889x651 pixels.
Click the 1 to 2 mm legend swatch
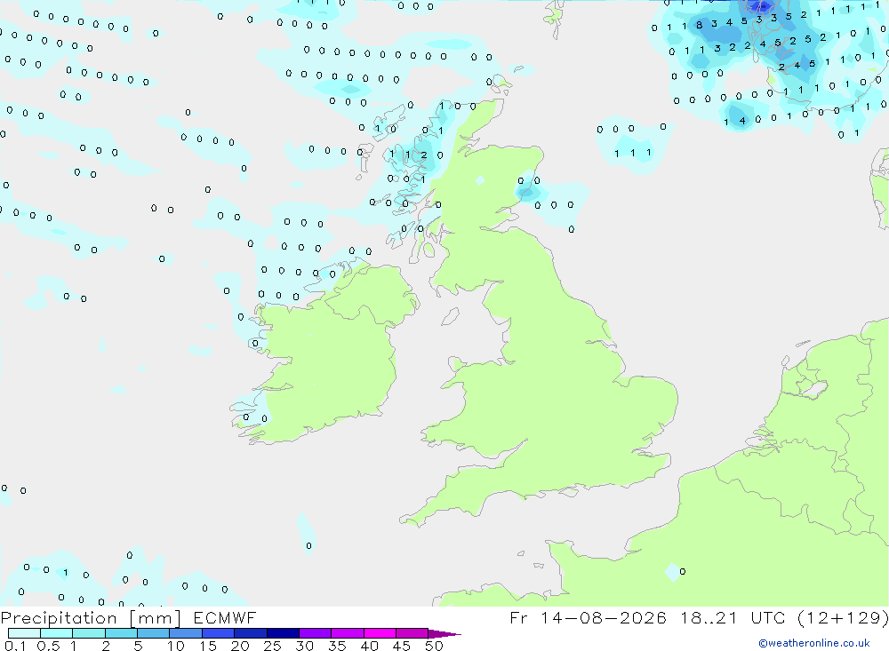(x=88, y=633)
